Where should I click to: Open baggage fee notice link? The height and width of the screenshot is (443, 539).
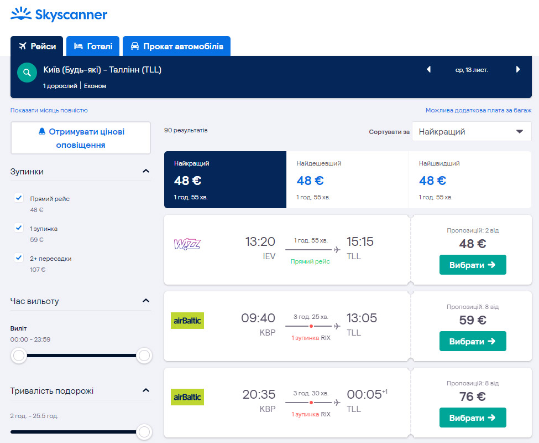click(x=479, y=110)
